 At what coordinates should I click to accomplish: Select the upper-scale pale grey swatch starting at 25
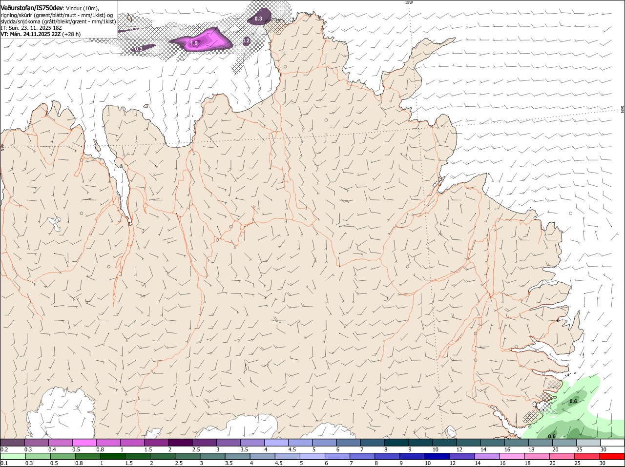[588, 443]
